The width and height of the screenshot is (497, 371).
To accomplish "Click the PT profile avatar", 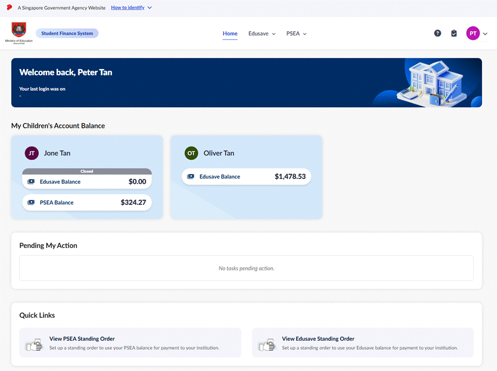I will click(x=473, y=33).
